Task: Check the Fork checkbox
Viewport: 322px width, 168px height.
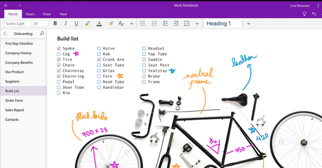Action: [x=99, y=76]
